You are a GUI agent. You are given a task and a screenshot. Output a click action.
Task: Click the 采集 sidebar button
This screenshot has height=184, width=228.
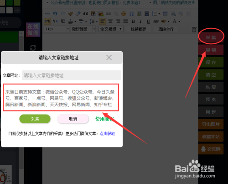tap(211, 37)
